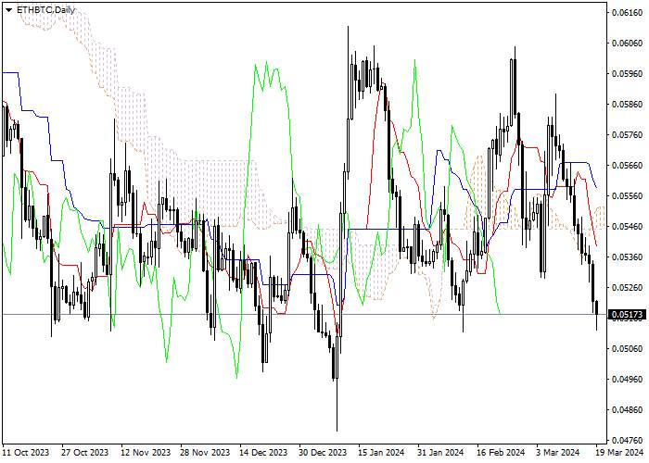Select the current price label 0.05173

628,315
